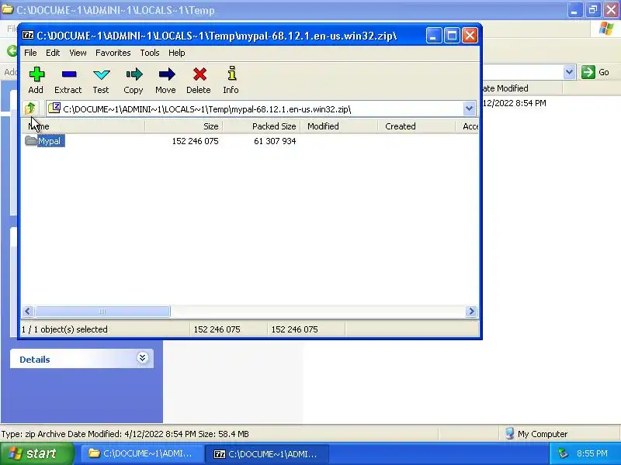This screenshot has width=621, height=465.
Task: Open archive Info icon
Action: (x=231, y=74)
